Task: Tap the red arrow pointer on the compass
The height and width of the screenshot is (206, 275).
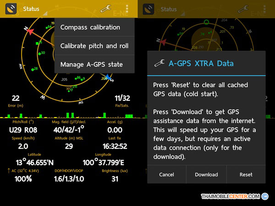Action: coord(31,32)
